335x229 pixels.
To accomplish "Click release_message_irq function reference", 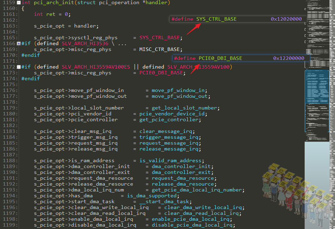I will (169, 149).
